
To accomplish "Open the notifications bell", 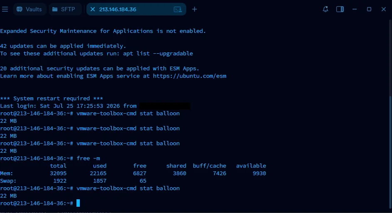I will [x=325, y=9].
